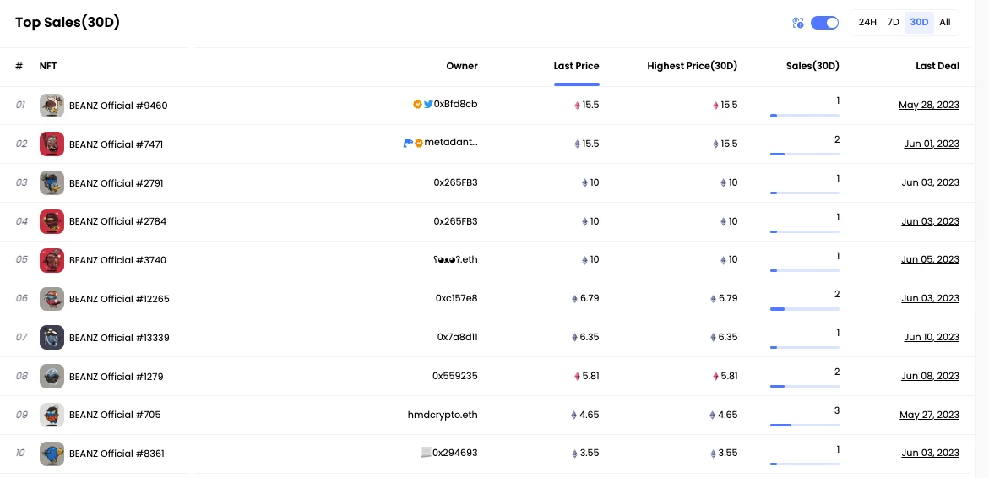This screenshot has width=989, height=478.
Task: Click the sales progress bar for BEANZ #705
Action: click(x=804, y=425)
